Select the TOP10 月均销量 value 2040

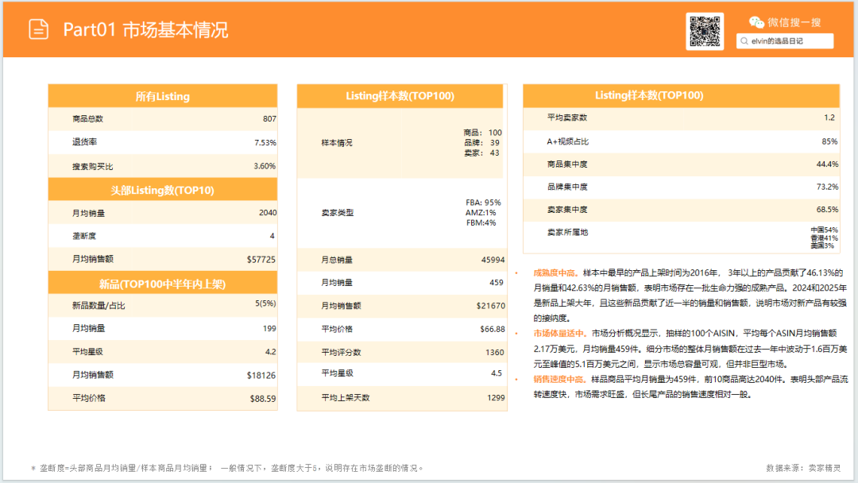coord(268,213)
